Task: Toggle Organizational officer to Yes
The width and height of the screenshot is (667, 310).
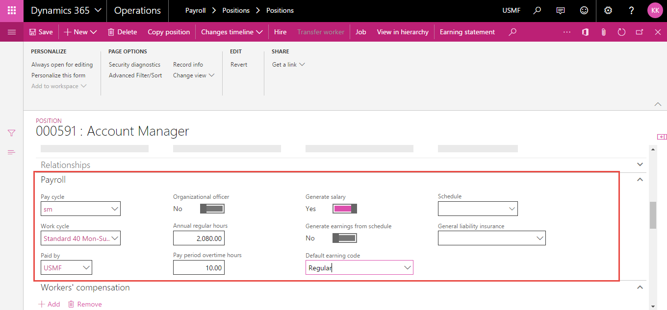Action: pyautogui.click(x=212, y=208)
